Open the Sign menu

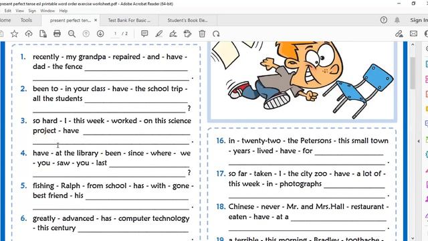tap(32, 11)
